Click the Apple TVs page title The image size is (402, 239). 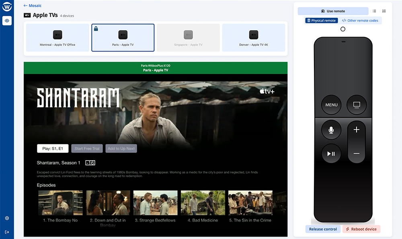(x=45, y=15)
